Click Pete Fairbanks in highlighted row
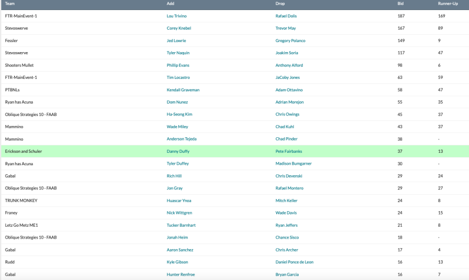The width and height of the screenshot is (469, 280). [289, 151]
